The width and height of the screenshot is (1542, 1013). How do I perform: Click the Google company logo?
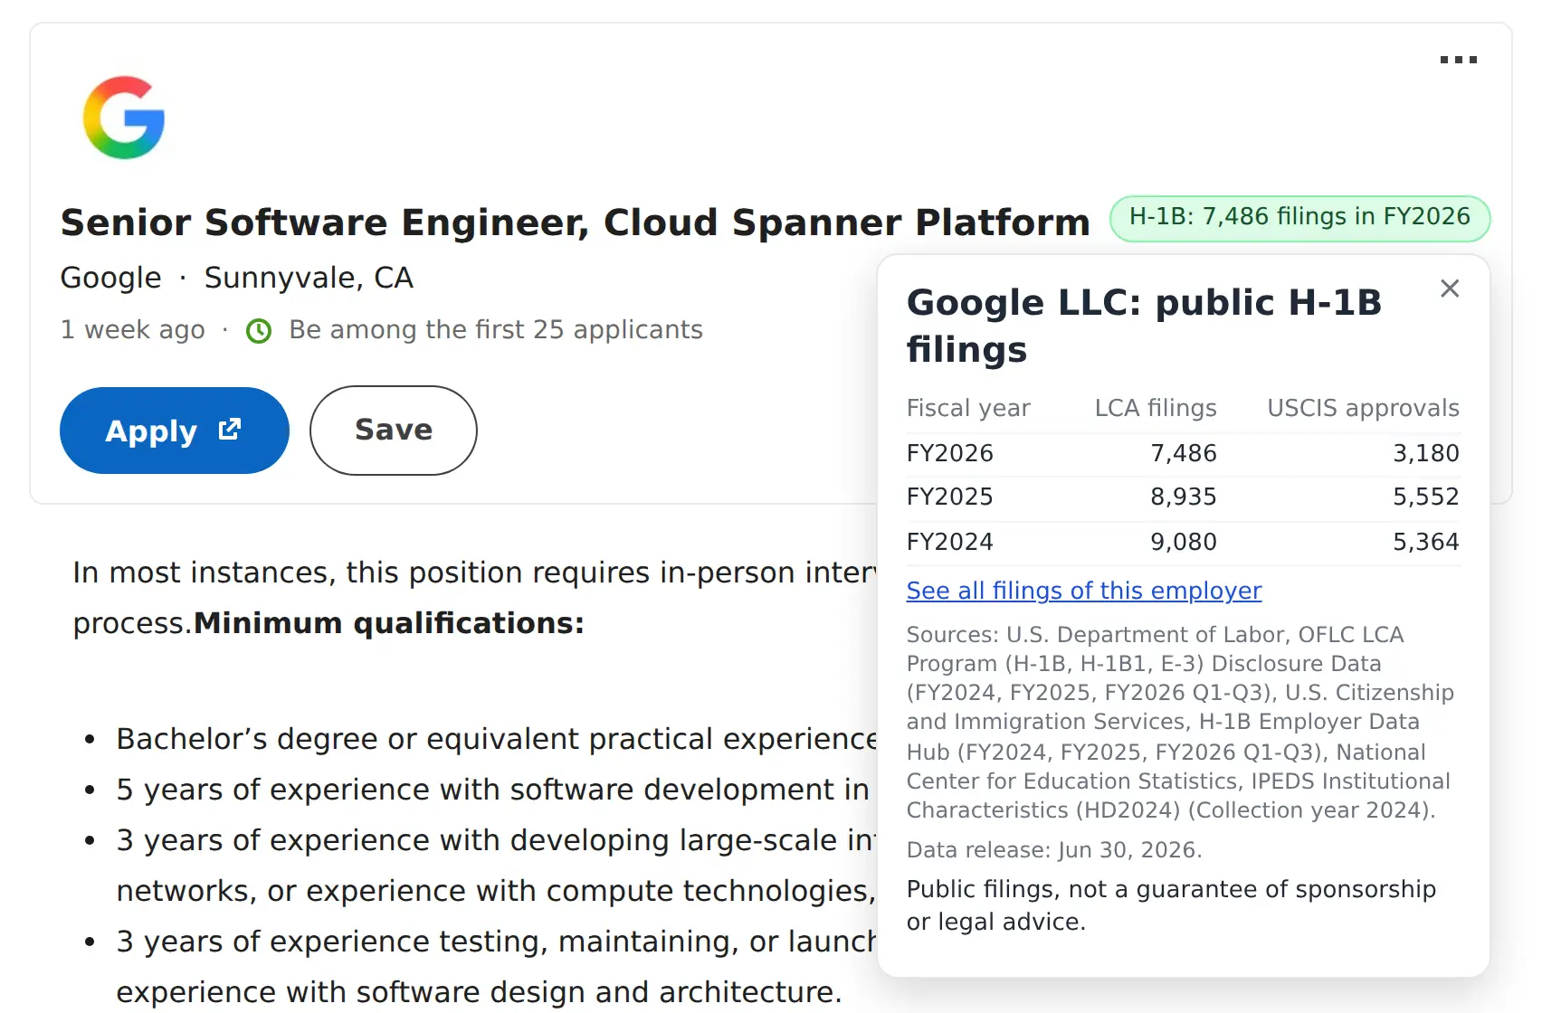[124, 118]
